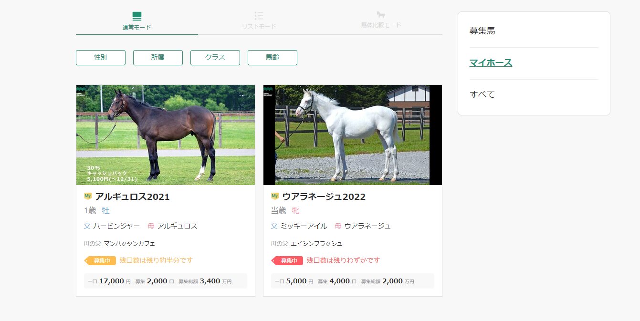Select 募集馬 in the sidebar

(483, 31)
